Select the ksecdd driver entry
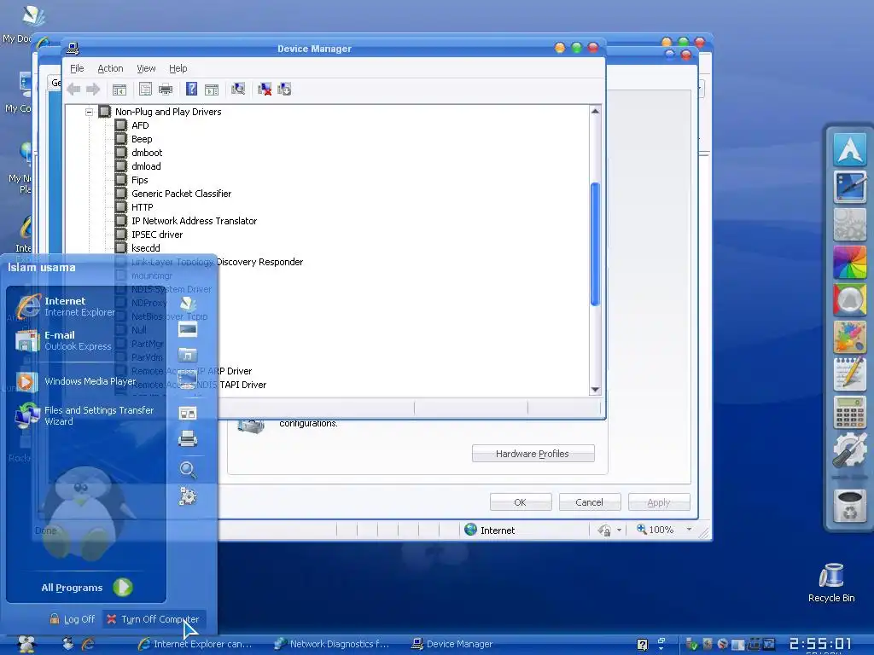 point(145,248)
